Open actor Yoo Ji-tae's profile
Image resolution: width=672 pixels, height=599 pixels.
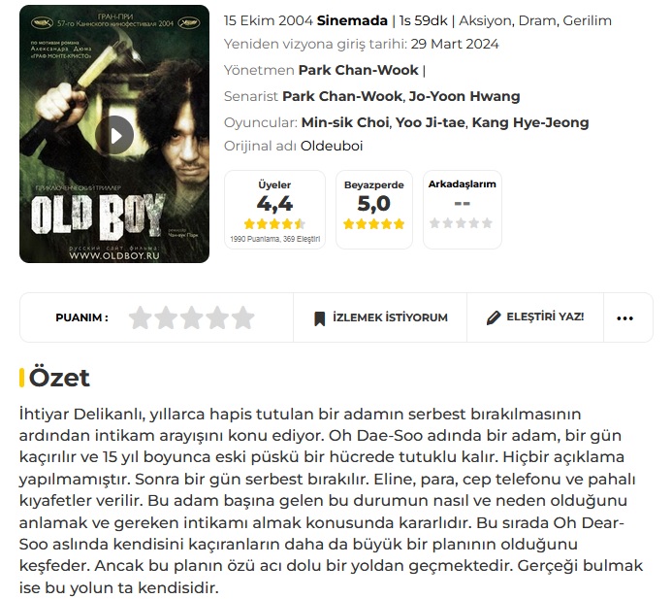[x=430, y=122]
